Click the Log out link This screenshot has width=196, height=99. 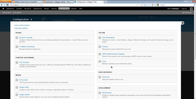184,9
